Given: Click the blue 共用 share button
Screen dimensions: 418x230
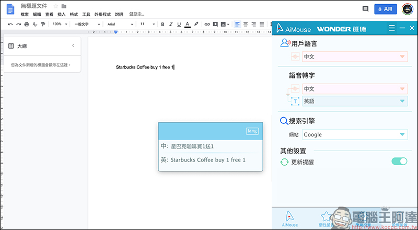Looking at the screenshot, I should pyautogui.click(x=386, y=9).
